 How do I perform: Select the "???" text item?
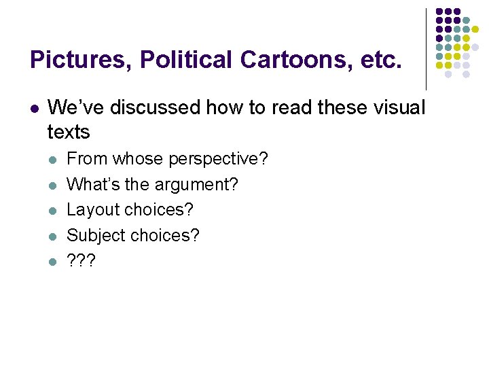(82, 260)
